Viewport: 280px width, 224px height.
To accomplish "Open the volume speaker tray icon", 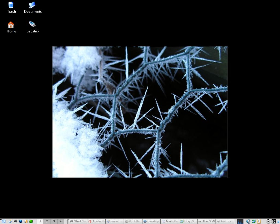I will (x=248, y=221).
